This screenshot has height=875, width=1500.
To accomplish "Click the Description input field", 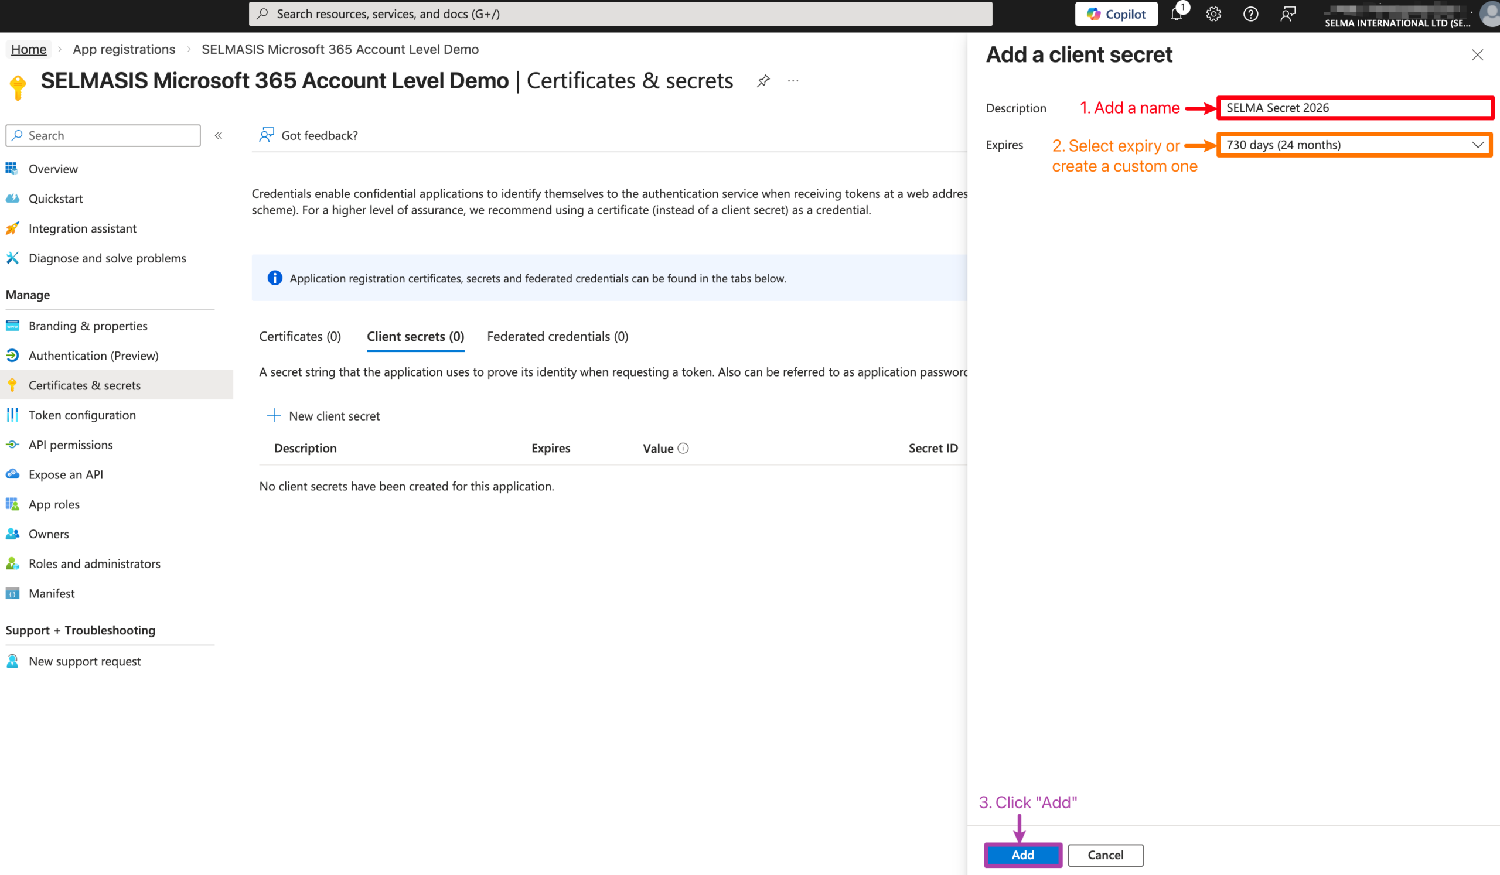I will click(1354, 108).
